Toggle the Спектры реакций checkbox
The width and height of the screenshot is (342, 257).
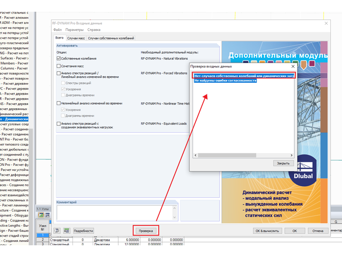pyautogui.click(x=63, y=83)
